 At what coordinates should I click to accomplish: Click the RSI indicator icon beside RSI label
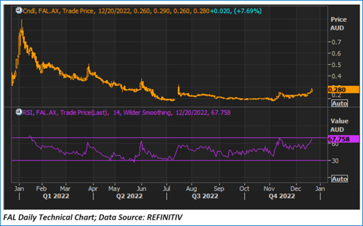[x=19, y=113]
